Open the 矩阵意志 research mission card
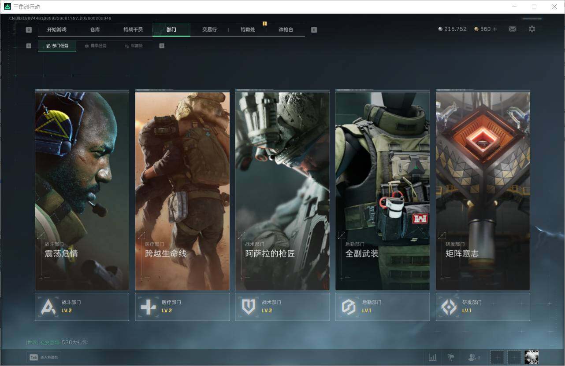The height and width of the screenshot is (366, 565). pyautogui.click(x=483, y=190)
